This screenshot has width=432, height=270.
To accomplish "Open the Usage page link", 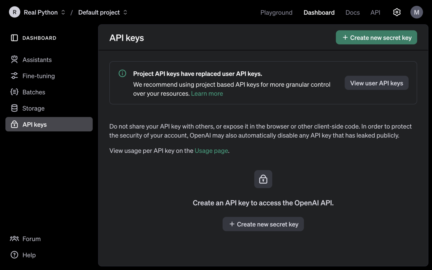I will 211,151.
